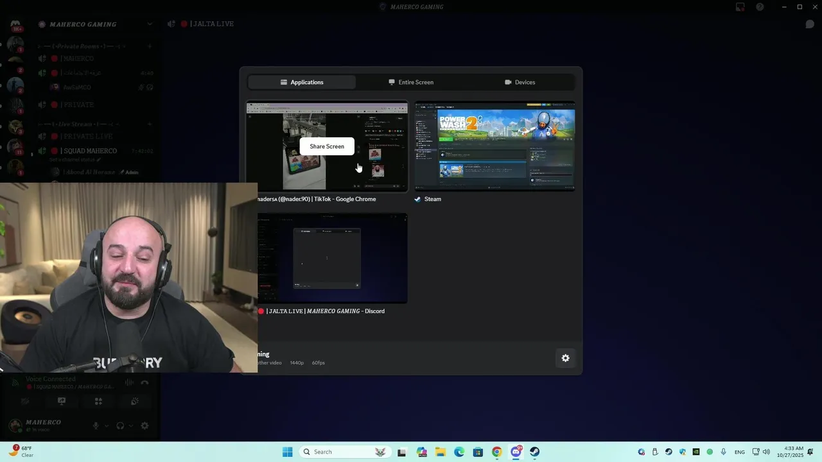This screenshot has width=822, height=462.
Task: Edit the channel status pencil
Action: click(98, 159)
